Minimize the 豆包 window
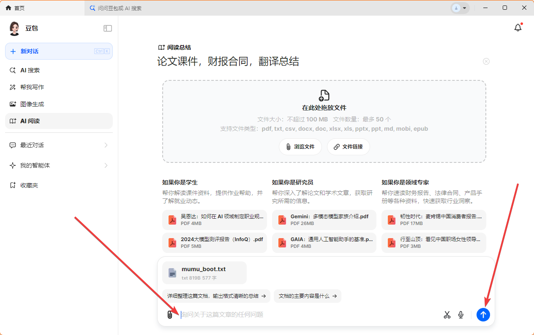The image size is (534, 335). pos(485,8)
